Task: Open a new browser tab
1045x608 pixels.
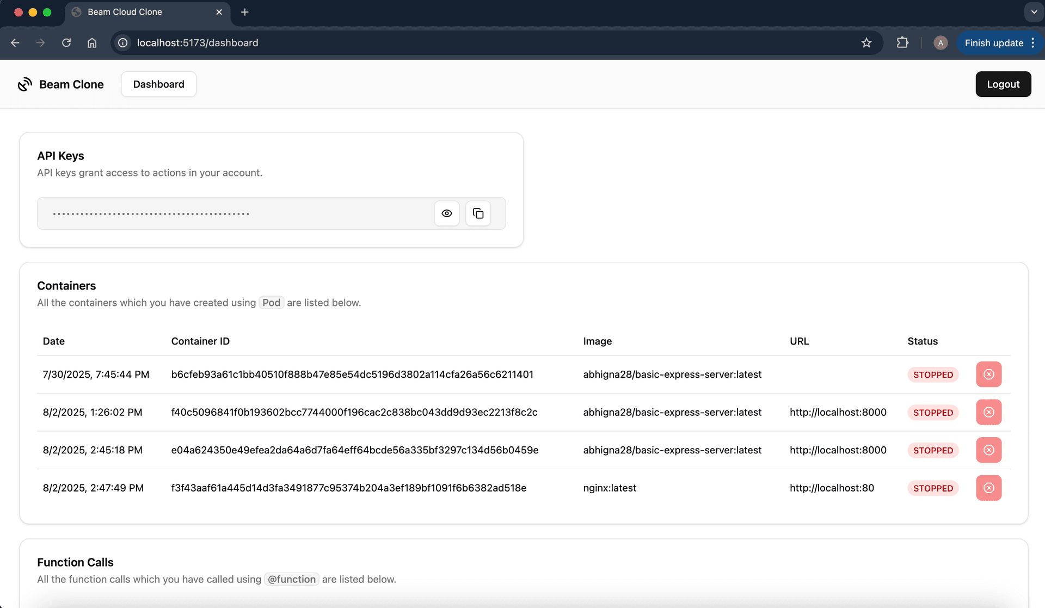Action: point(245,12)
